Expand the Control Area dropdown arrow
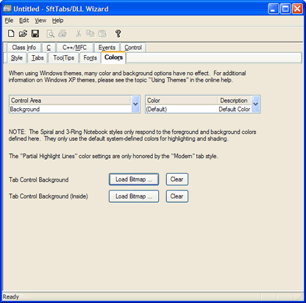Screen dimensions: 306x303 (x=135, y=104)
